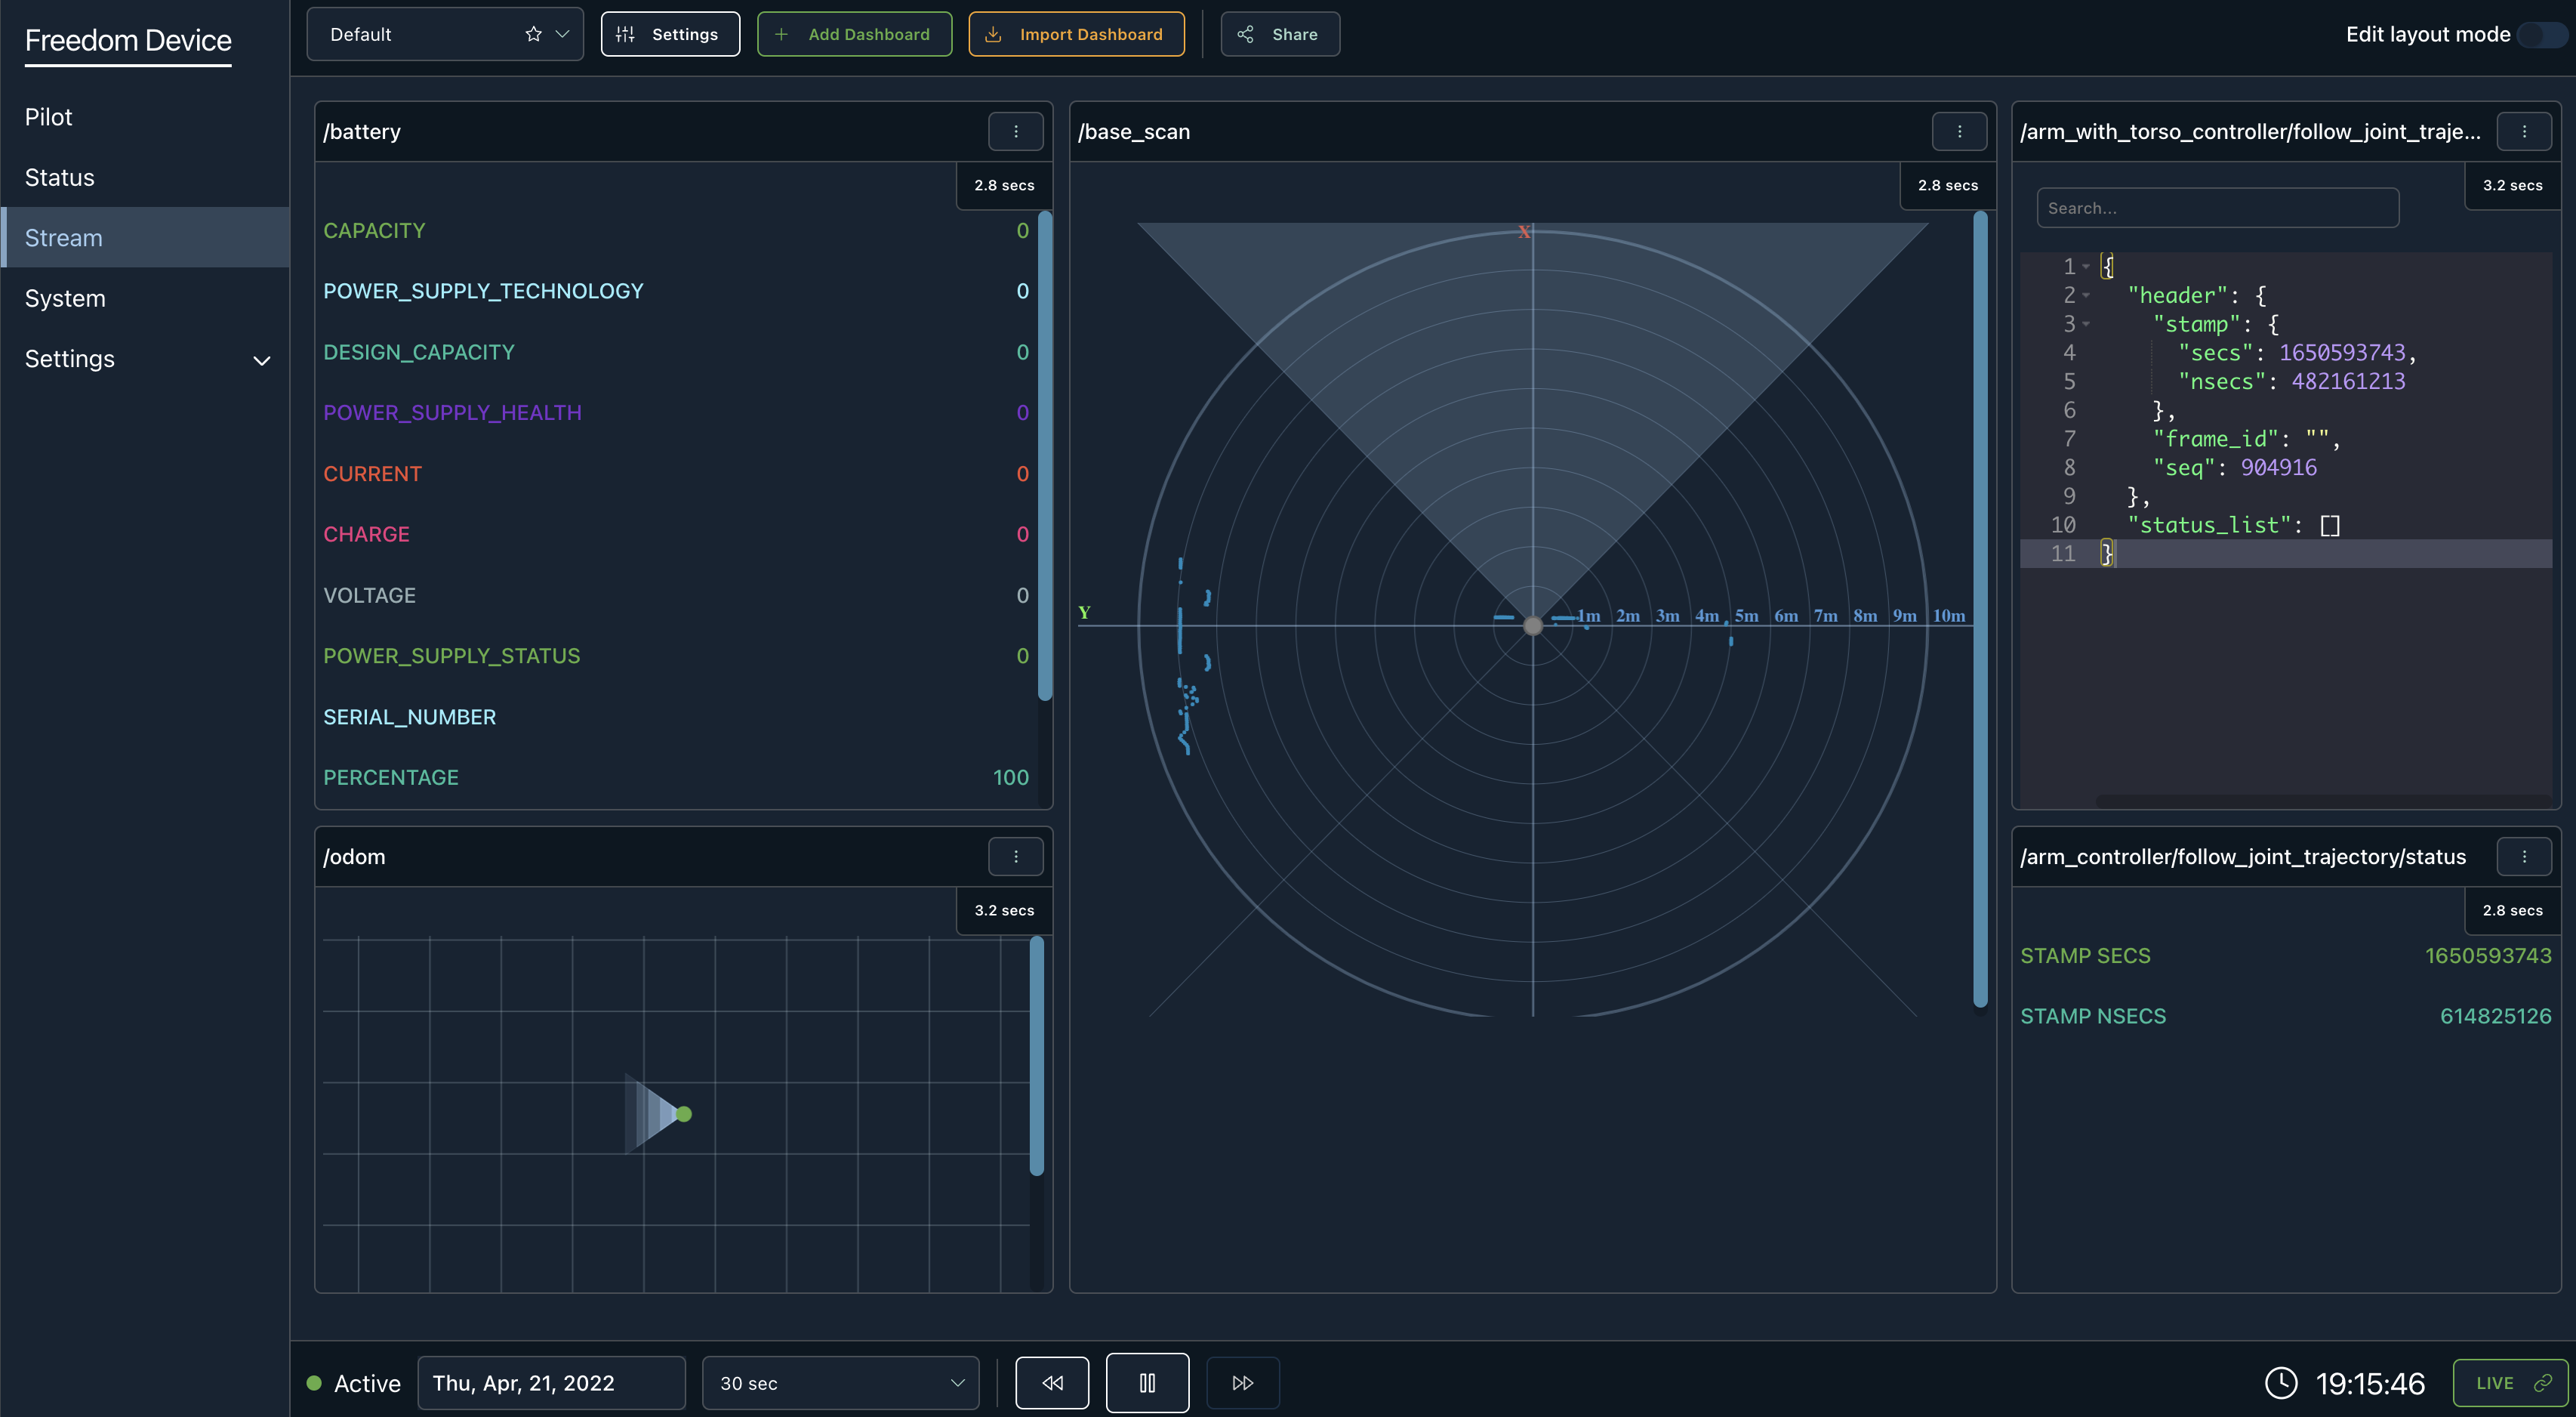Open the 30 sec duration dropdown

tap(840, 1383)
